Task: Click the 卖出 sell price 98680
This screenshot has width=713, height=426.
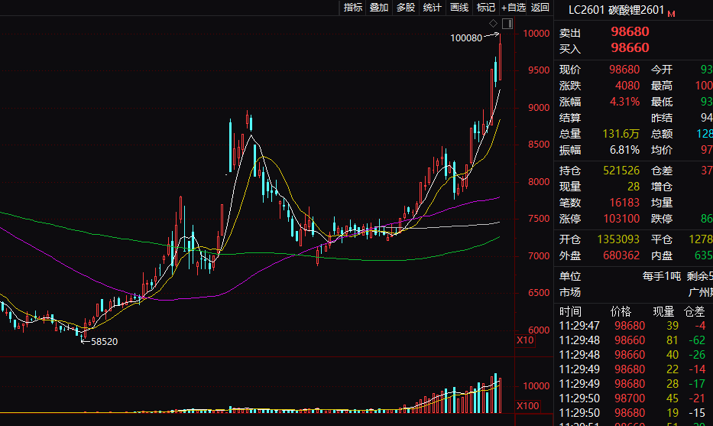Action: tap(630, 32)
